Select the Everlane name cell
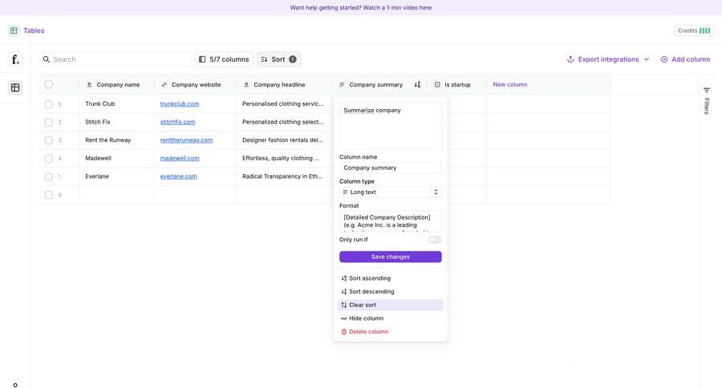 click(x=116, y=176)
